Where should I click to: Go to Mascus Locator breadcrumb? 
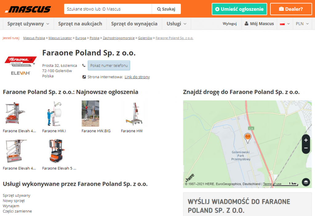point(60,38)
